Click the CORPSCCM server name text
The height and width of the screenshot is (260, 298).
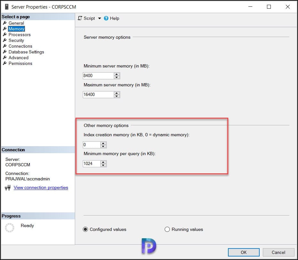[x=18, y=165]
